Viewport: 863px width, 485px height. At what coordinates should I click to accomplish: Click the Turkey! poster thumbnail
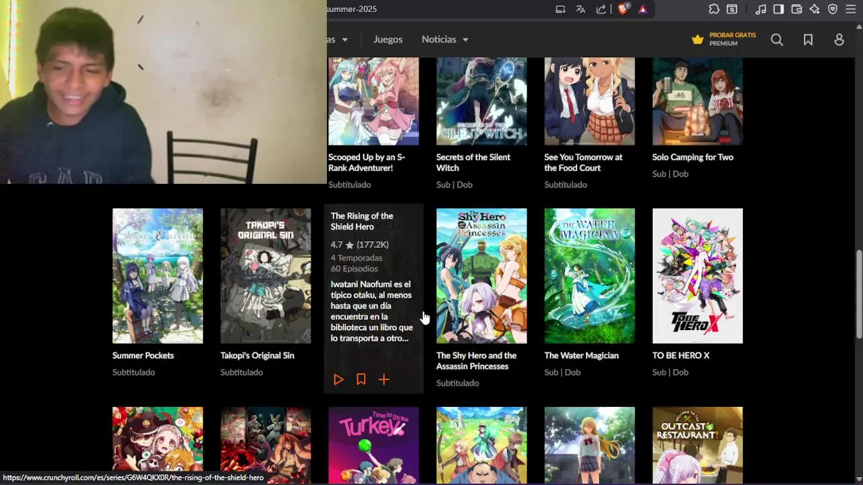[x=374, y=445]
